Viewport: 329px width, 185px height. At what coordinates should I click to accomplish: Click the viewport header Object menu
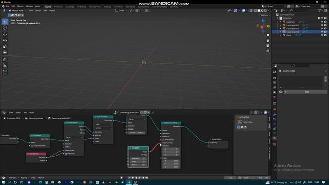[52, 10]
